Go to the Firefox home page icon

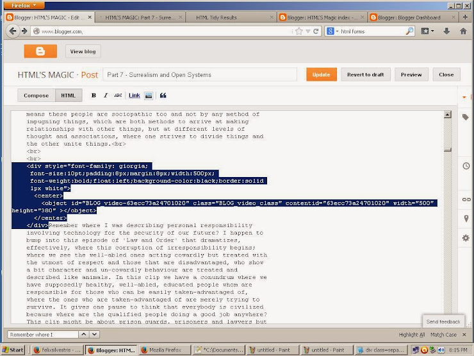click(463, 31)
